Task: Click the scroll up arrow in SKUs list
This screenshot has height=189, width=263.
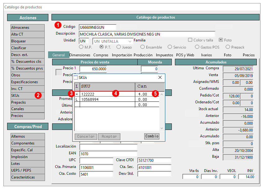Action: click(x=162, y=95)
